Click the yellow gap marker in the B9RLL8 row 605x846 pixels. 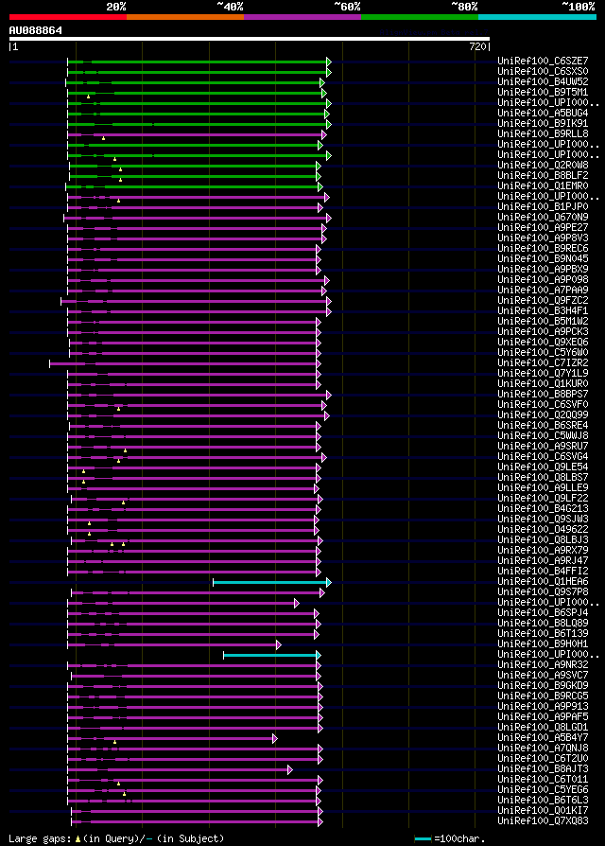pos(103,138)
